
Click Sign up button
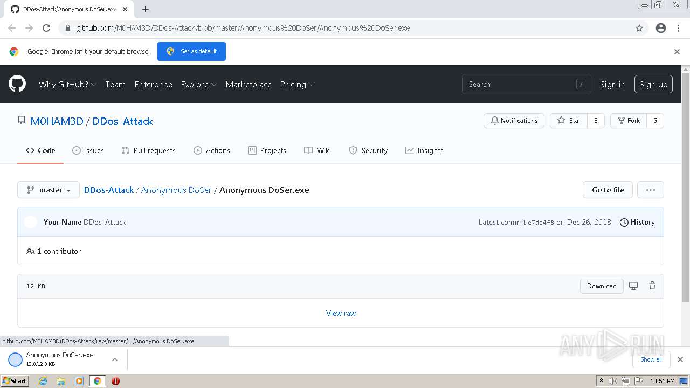click(653, 84)
